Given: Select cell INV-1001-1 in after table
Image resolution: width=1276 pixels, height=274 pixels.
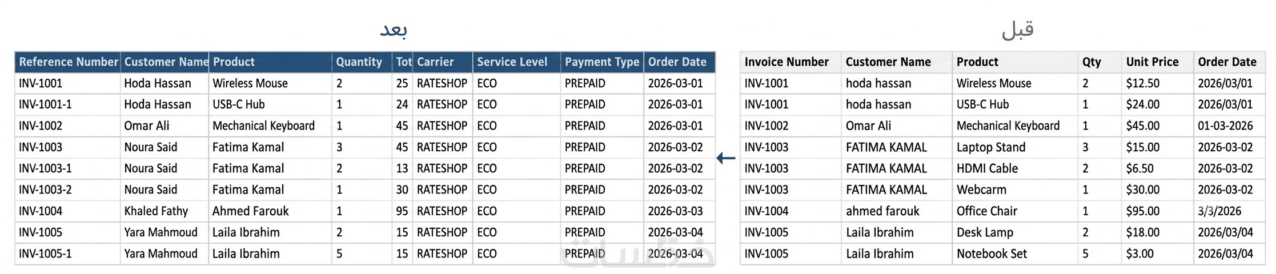Looking at the screenshot, I should coord(68,104).
